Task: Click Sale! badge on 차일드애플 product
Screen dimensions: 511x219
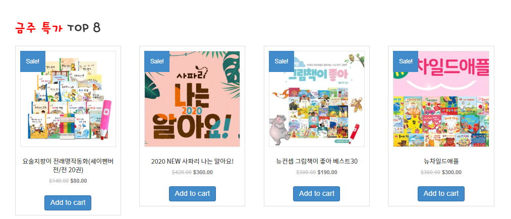Action: [x=406, y=61]
